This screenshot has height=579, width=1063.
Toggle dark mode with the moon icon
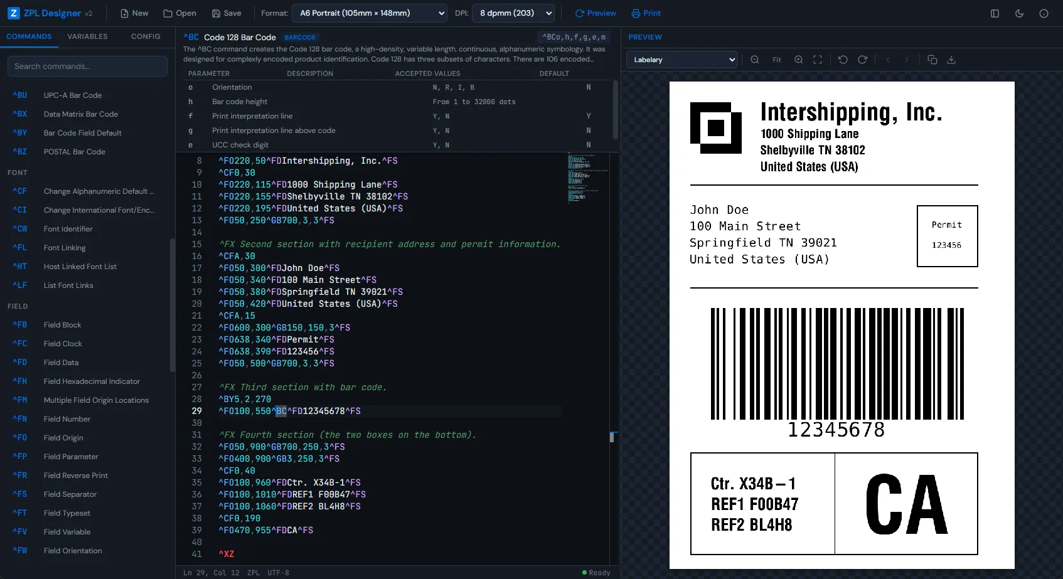click(x=1019, y=13)
